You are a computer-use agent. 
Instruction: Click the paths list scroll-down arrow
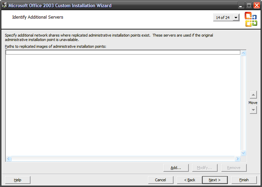243,153
